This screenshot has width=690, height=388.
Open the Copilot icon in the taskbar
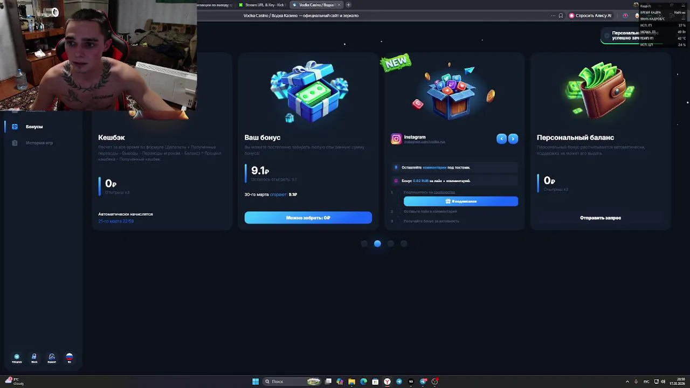(x=340, y=382)
